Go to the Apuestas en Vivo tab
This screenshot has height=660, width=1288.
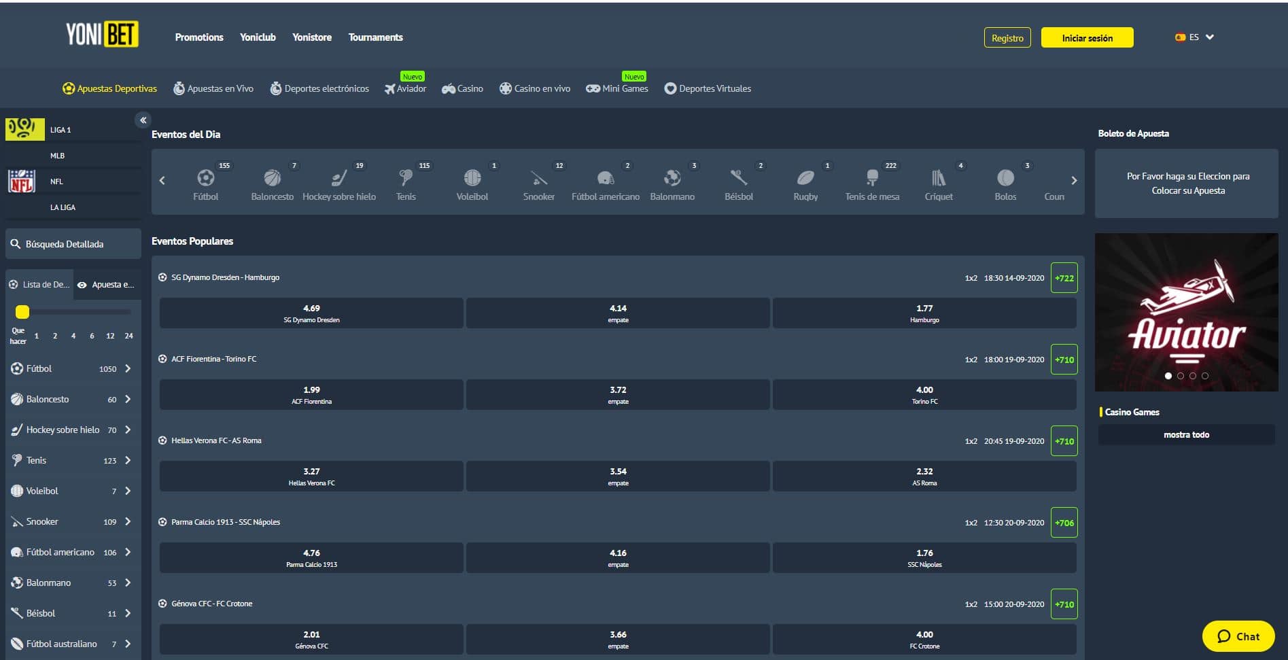pyautogui.click(x=213, y=88)
